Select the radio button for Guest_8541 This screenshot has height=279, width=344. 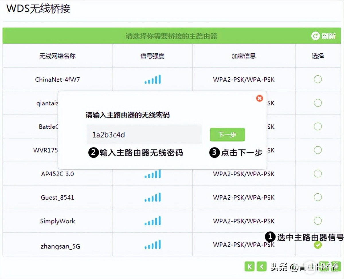318,197
